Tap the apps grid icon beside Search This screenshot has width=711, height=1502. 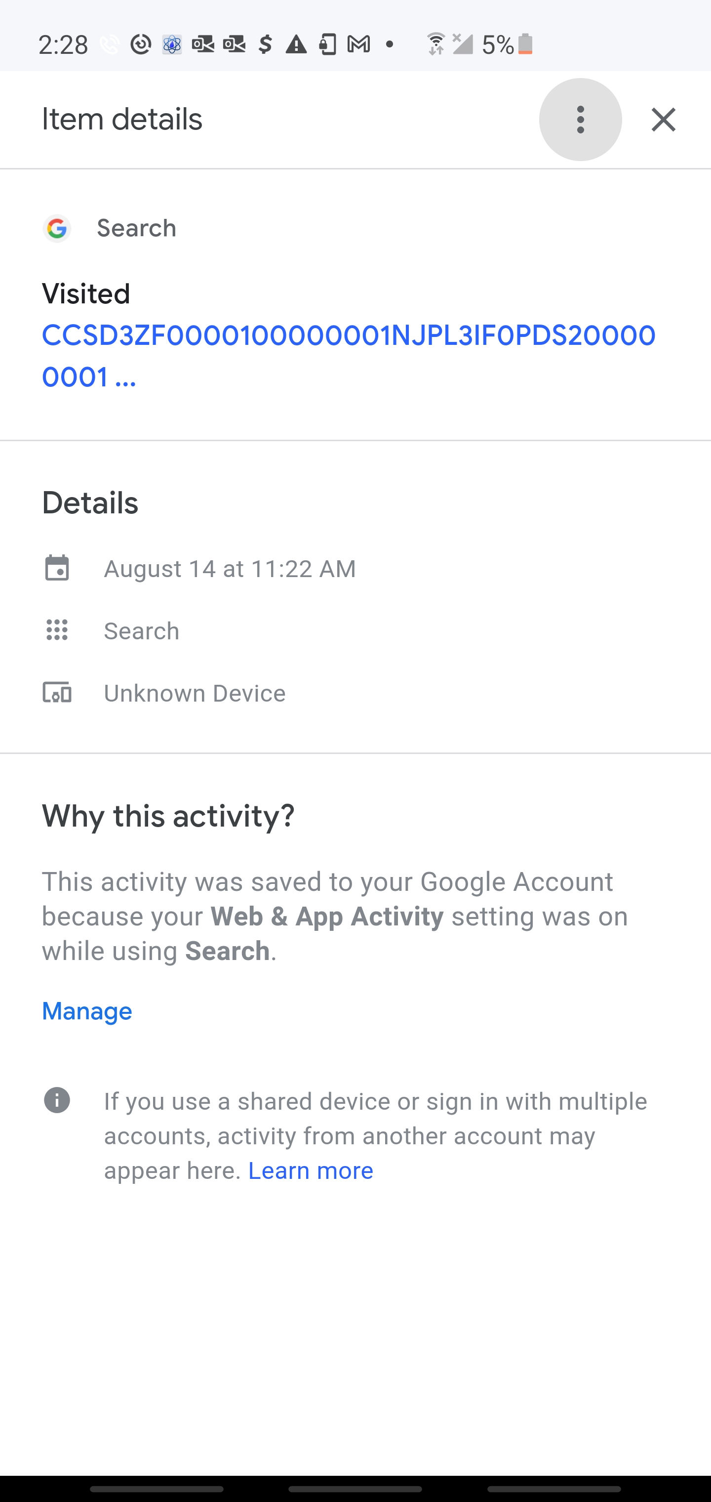pyautogui.click(x=57, y=630)
